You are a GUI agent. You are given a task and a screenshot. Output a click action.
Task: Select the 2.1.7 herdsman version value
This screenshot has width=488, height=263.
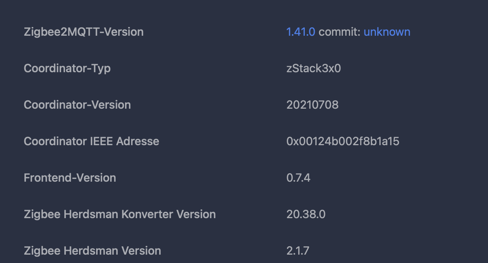tap(298, 251)
